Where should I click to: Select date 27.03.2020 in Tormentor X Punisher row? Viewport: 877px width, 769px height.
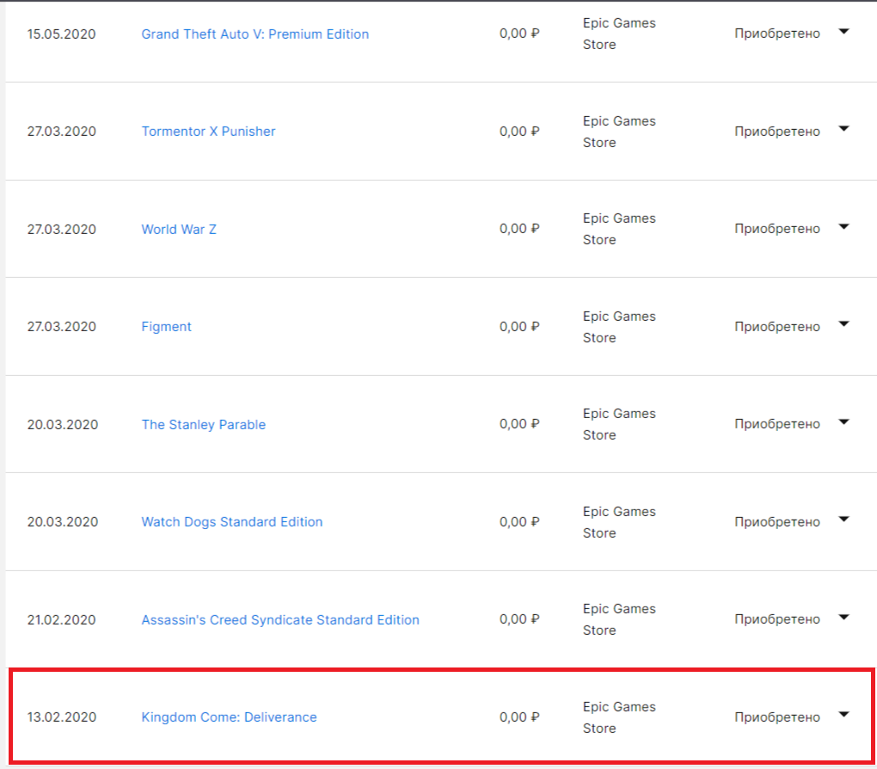coord(62,132)
